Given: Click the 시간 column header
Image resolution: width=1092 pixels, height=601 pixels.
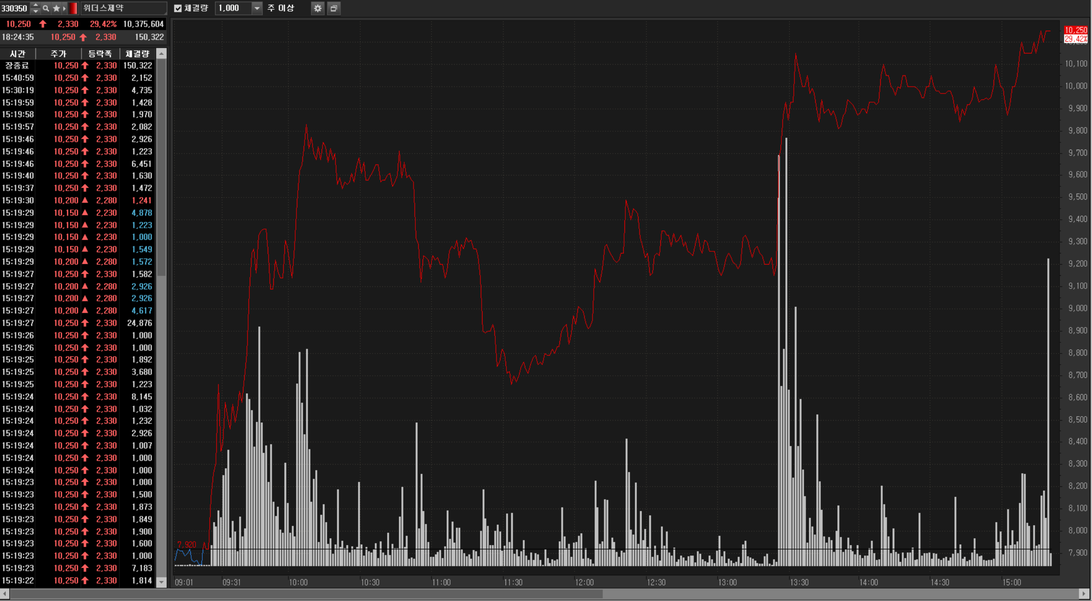Looking at the screenshot, I should [18, 54].
